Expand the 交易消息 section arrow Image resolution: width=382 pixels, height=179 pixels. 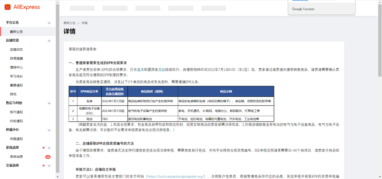(x=49, y=166)
